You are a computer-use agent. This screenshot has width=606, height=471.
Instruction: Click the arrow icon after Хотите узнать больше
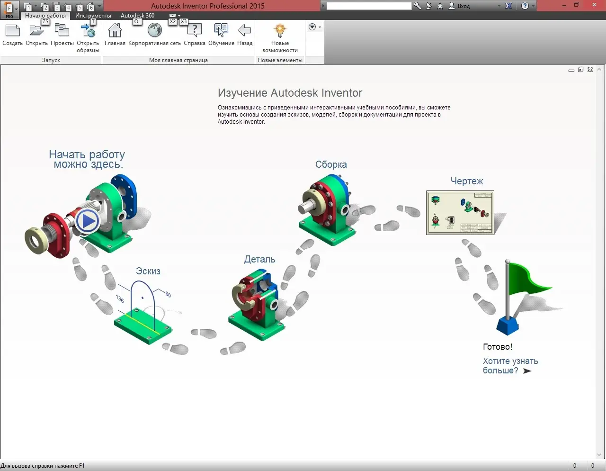[527, 371]
